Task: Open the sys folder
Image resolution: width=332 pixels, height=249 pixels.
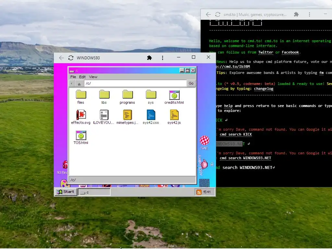Action: point(151,97)
